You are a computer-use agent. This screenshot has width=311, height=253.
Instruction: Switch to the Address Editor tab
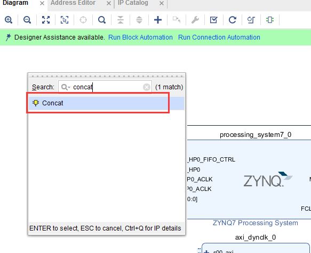[x=73, y=3]
